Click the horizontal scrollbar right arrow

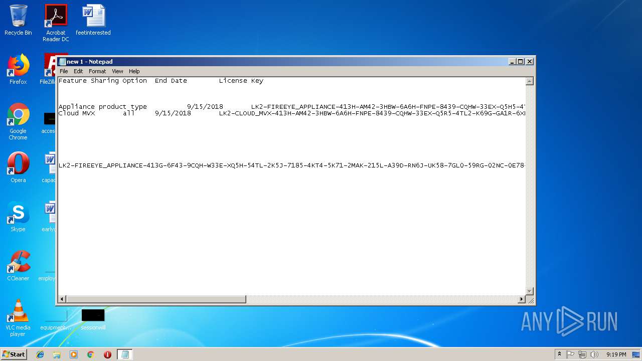click(x=521, y=299)
